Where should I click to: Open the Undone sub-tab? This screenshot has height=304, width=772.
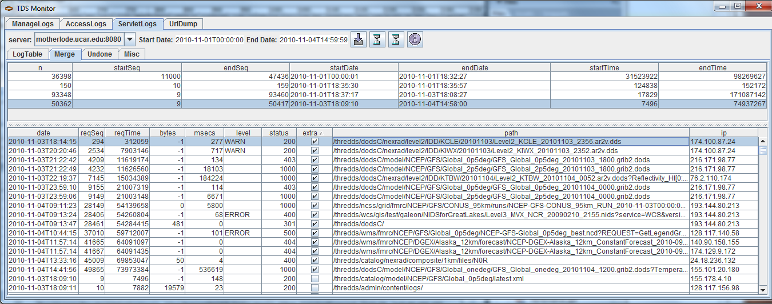(100, 54)
